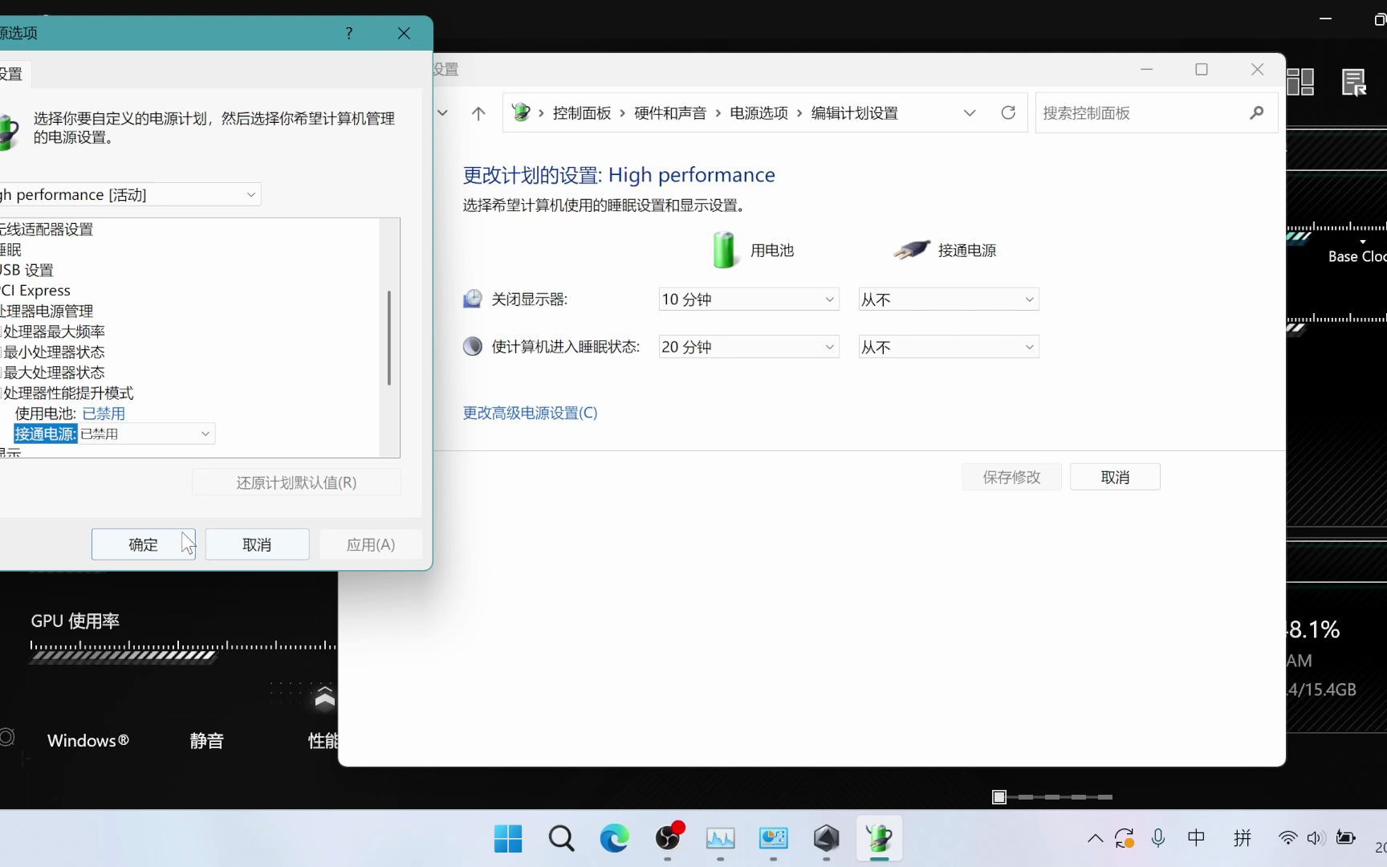Viewport: 1387px width, 867px height.
Task: Click 确定 button in power options
Action: point(143,544)
